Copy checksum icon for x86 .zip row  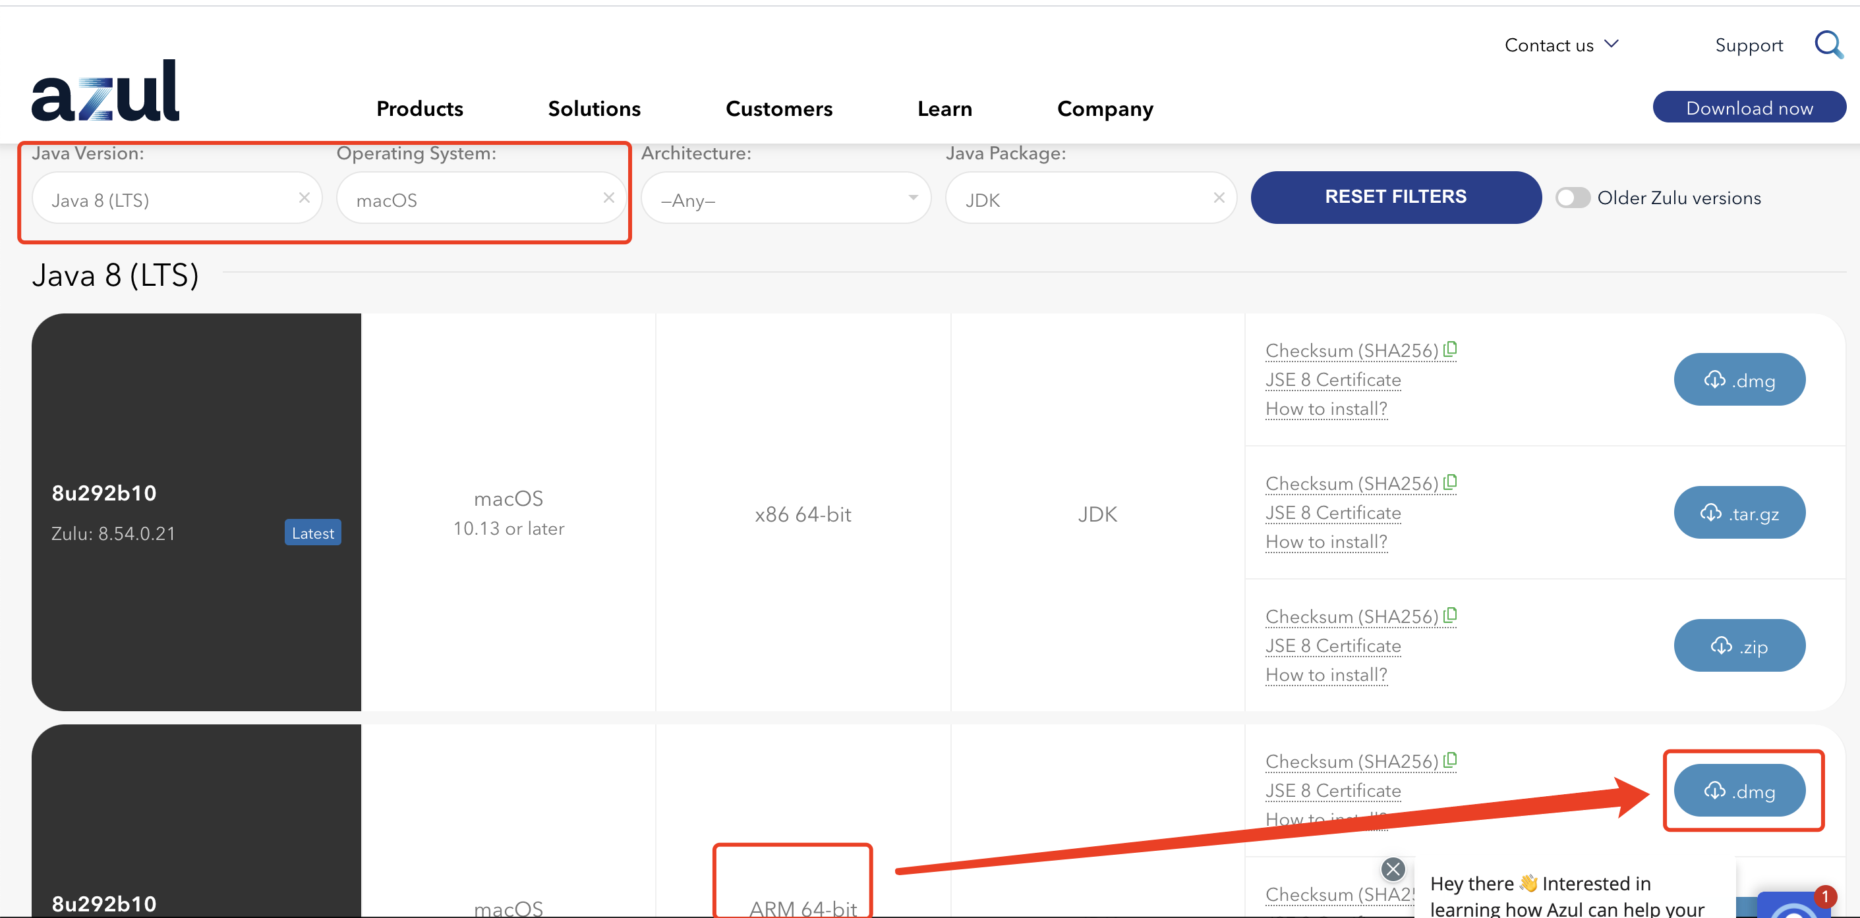(1450, 615)
